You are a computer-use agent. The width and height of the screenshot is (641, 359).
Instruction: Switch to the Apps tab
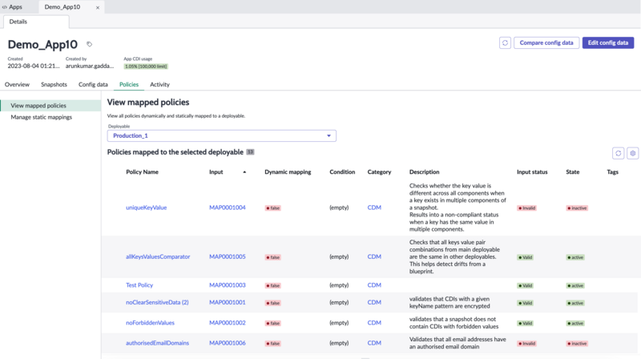point(12,7)
